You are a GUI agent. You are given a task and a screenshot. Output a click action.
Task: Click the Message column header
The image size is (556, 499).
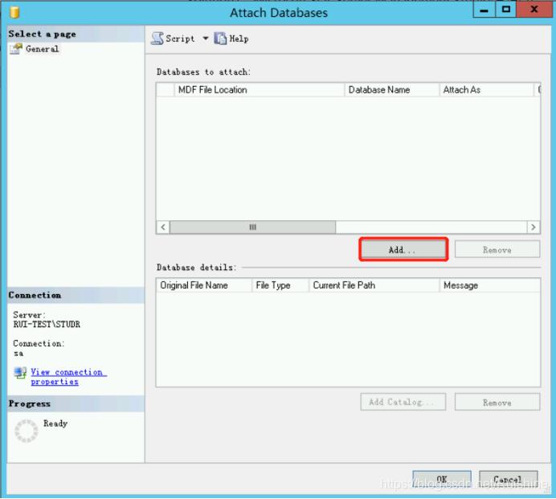pos(489,285)
